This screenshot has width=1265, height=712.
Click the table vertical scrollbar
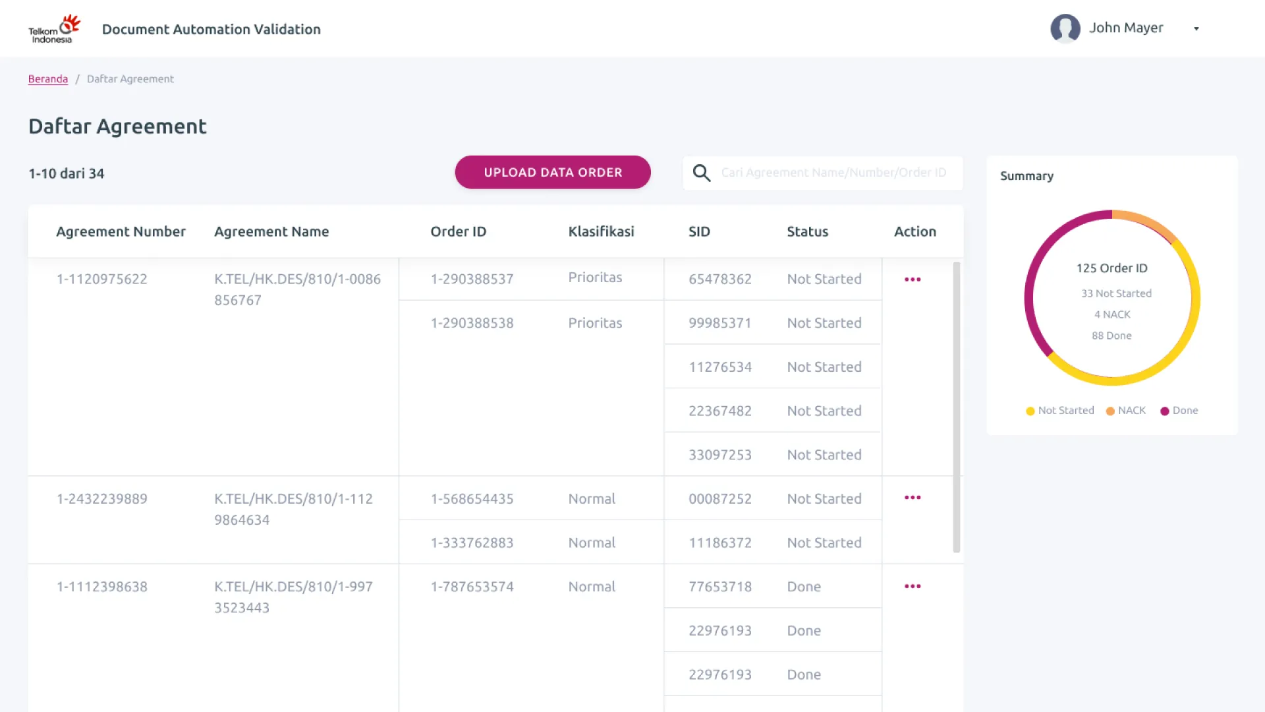[x=957, y=407]
